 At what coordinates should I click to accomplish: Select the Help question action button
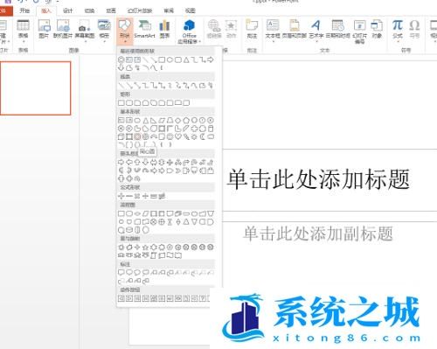click(204, 298)
